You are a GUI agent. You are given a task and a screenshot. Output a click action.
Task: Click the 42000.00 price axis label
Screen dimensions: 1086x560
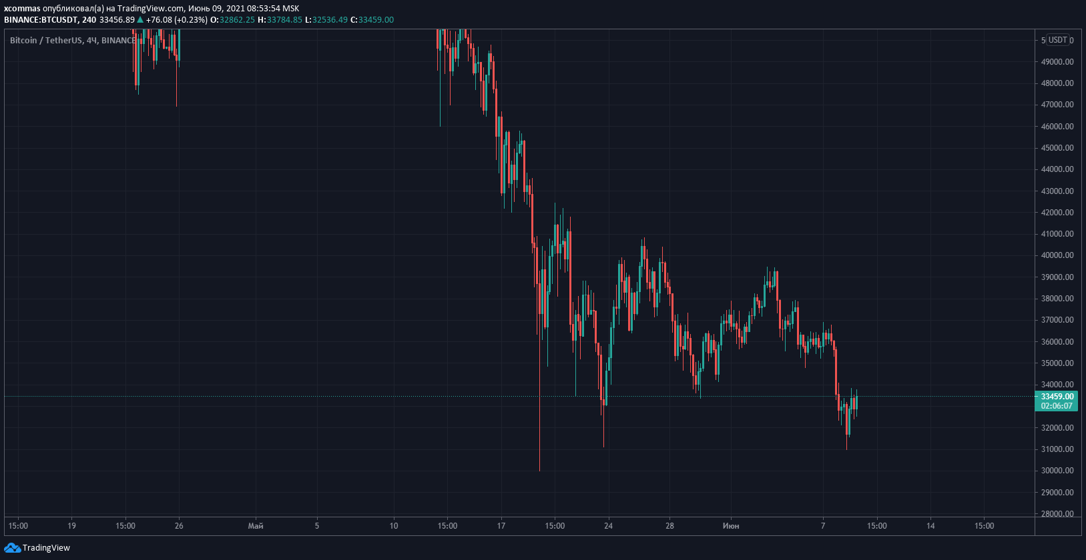[1057, 213]
